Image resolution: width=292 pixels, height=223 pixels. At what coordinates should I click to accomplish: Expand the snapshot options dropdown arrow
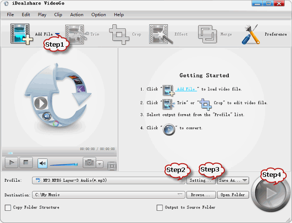pyautogui.click(x=100, y=164)
